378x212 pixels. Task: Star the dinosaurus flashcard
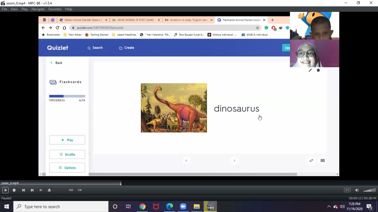[x=318, y=70]
